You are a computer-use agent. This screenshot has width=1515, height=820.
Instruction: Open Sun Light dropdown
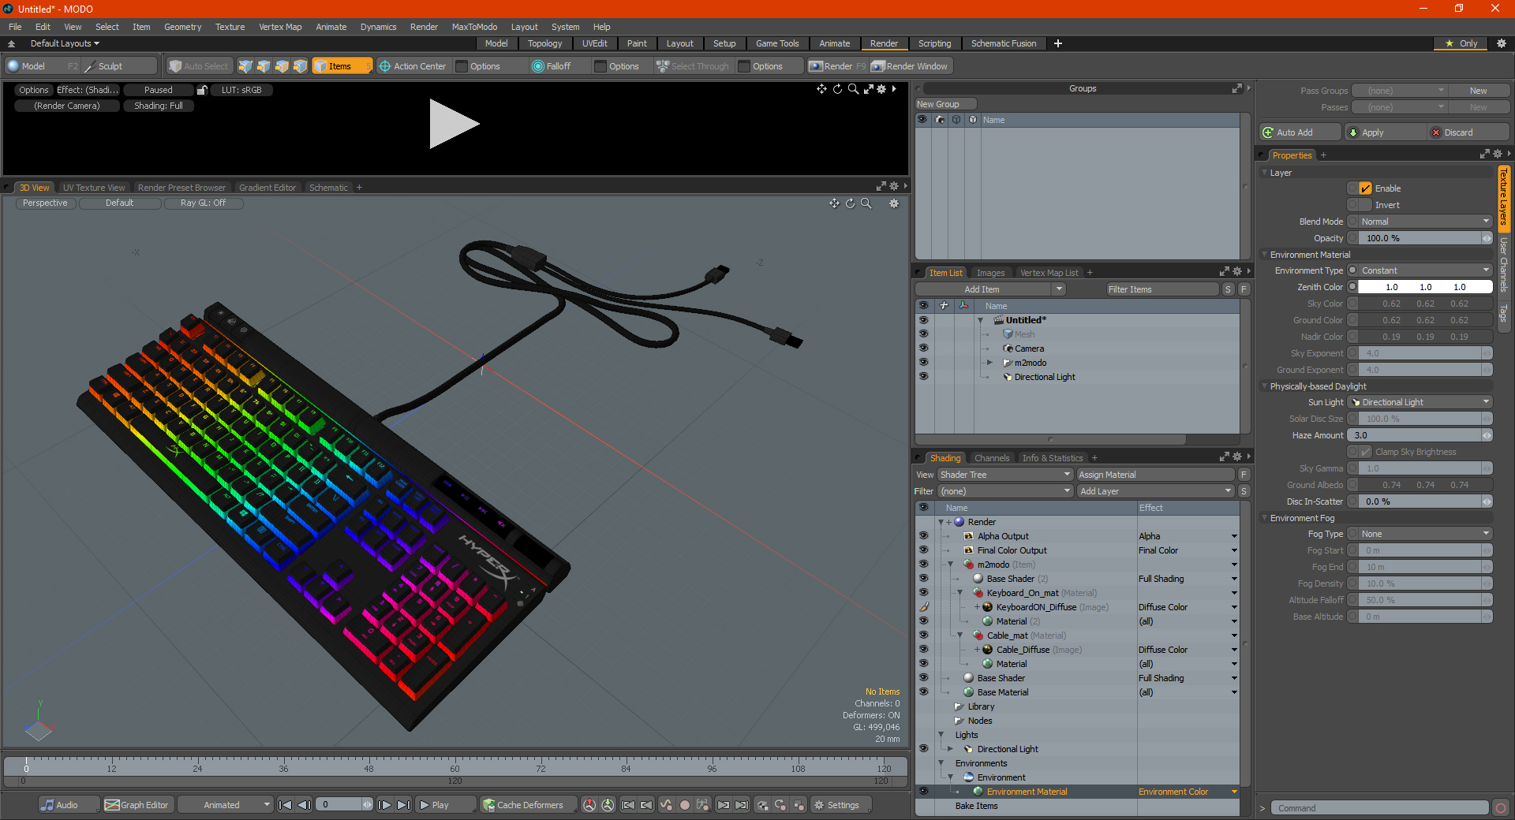click(x=1420, y=402)
